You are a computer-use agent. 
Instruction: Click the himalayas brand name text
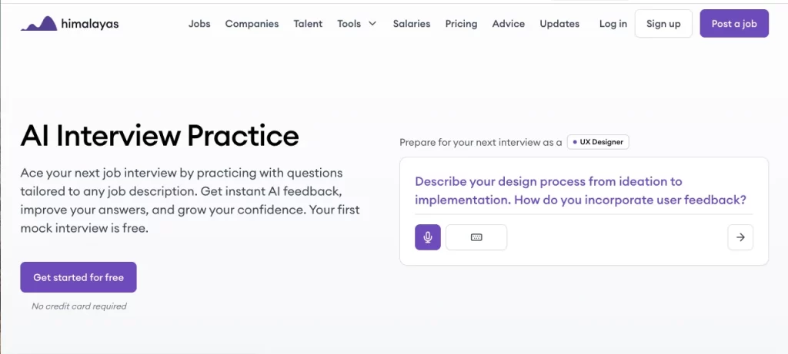[90, 24]
